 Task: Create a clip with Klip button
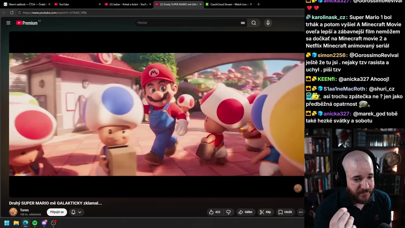click(265, 212)
